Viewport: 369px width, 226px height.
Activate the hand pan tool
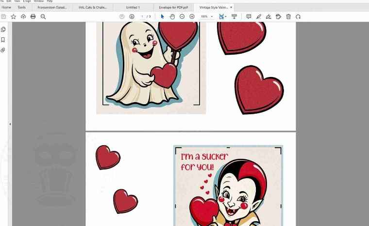(x=172, y=16)
